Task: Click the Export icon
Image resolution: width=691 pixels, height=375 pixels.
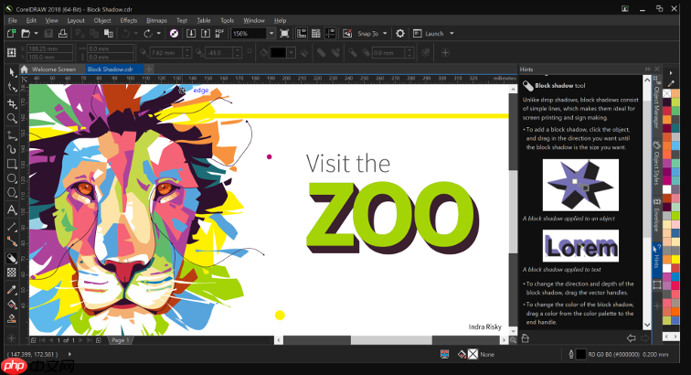Action: pos(206,34)
